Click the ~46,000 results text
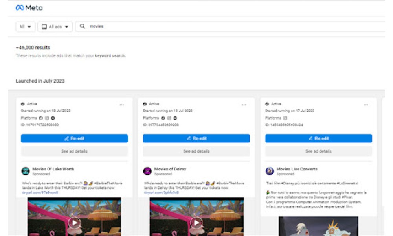Image resolution: width=393 pixels, height=236 pixels. tap(33, 48)
